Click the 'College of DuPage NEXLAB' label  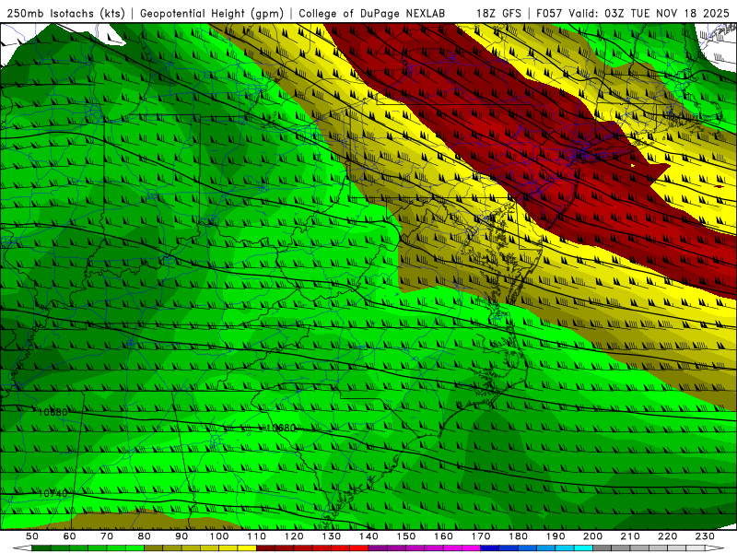pyautogui.click(x=372, y=13)
